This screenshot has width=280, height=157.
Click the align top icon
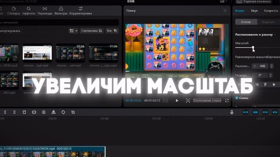(265, 85)
